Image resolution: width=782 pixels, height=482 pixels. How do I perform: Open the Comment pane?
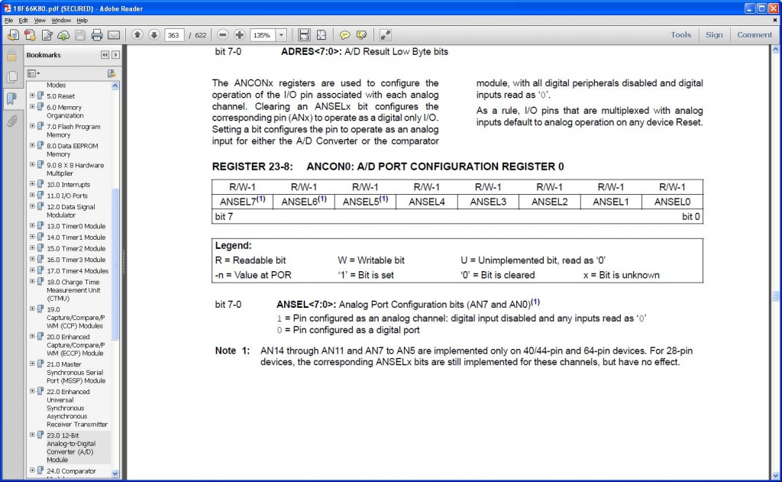tap(754, 35)
